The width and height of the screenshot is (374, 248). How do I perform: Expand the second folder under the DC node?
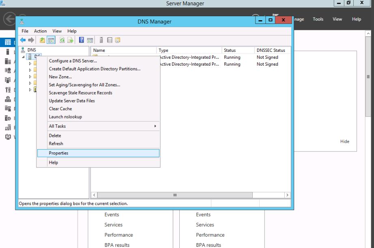point(30,70)
